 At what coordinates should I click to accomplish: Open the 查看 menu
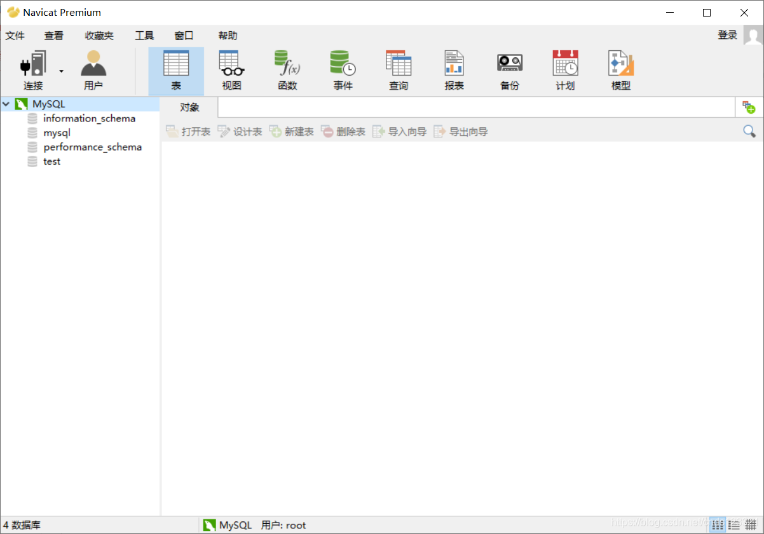point(54,36)
